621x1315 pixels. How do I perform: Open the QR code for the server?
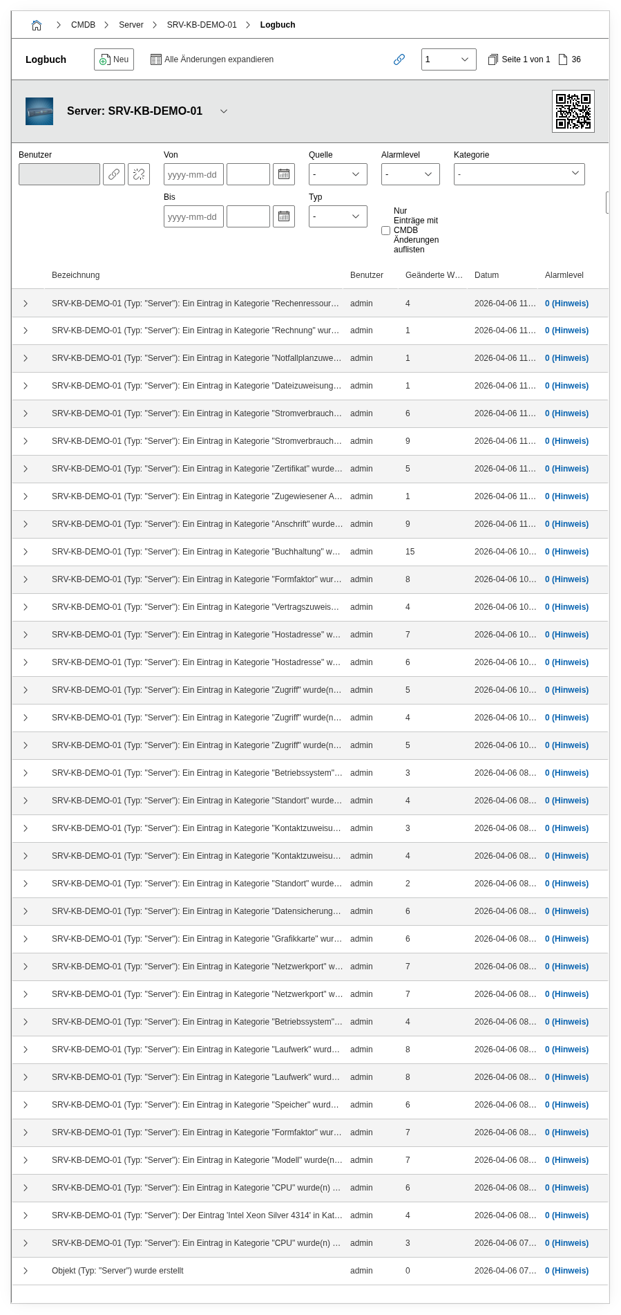[573, 111]
